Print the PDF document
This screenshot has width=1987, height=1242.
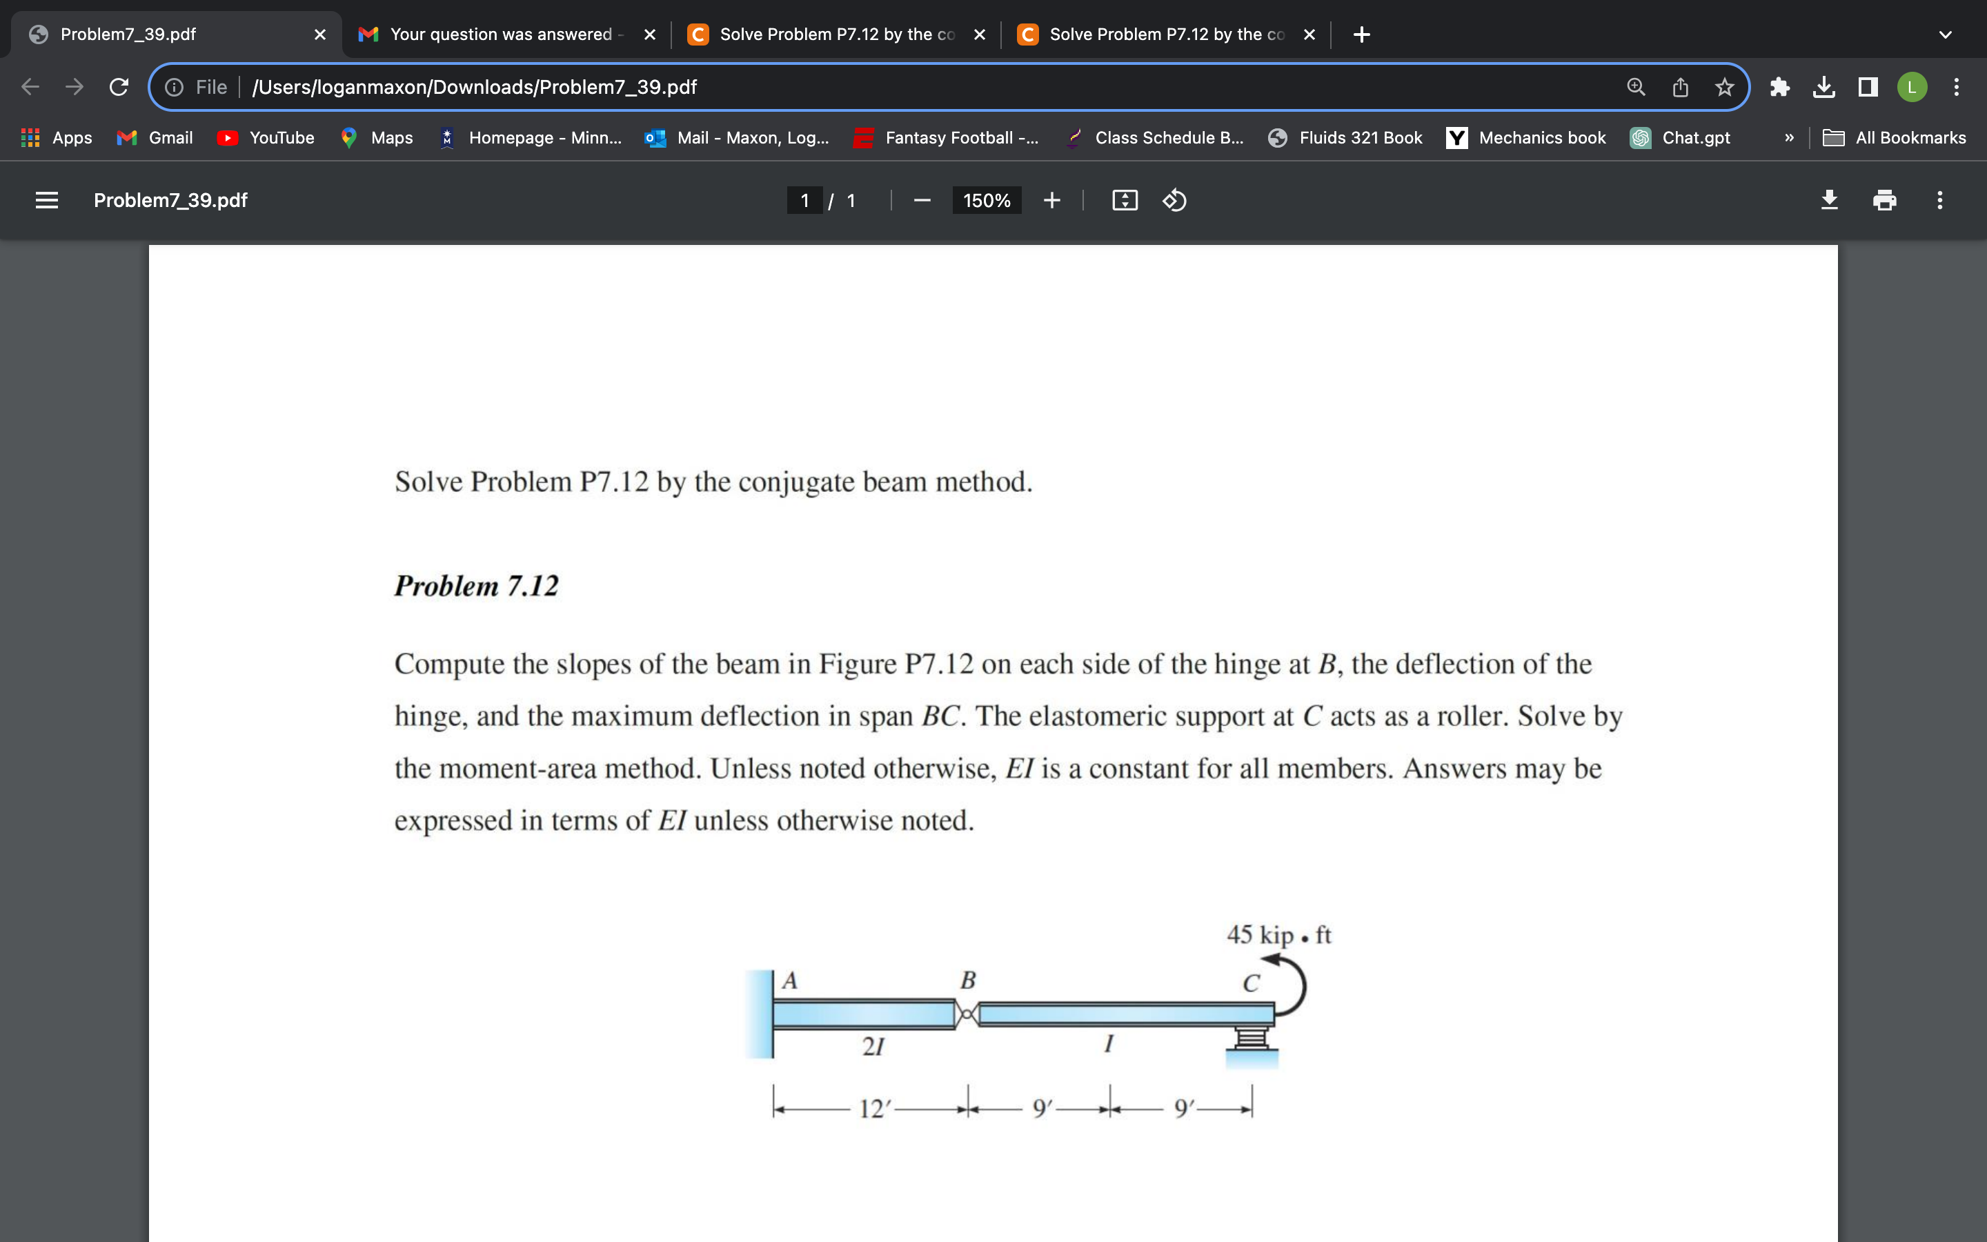point(1884,200)
